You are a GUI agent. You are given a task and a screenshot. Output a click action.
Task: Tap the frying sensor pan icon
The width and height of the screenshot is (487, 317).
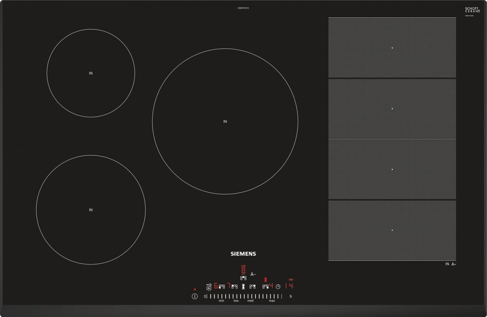253,274
